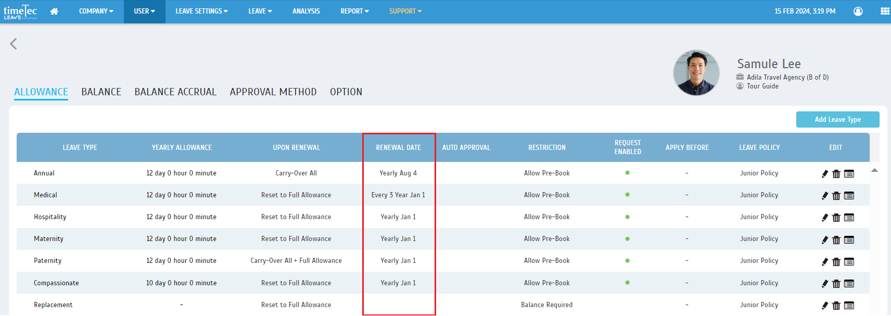The width and height of the screenshot is (891, 316).
Task: Click the pencil icon for Paternity leave
Action: click(x=824, y=262)
